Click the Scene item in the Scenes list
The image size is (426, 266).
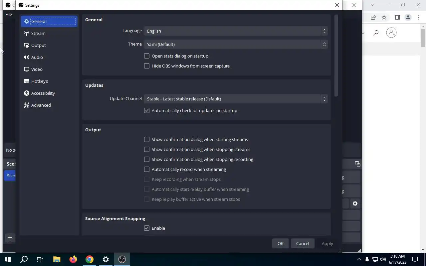click(x=10, y=176)
